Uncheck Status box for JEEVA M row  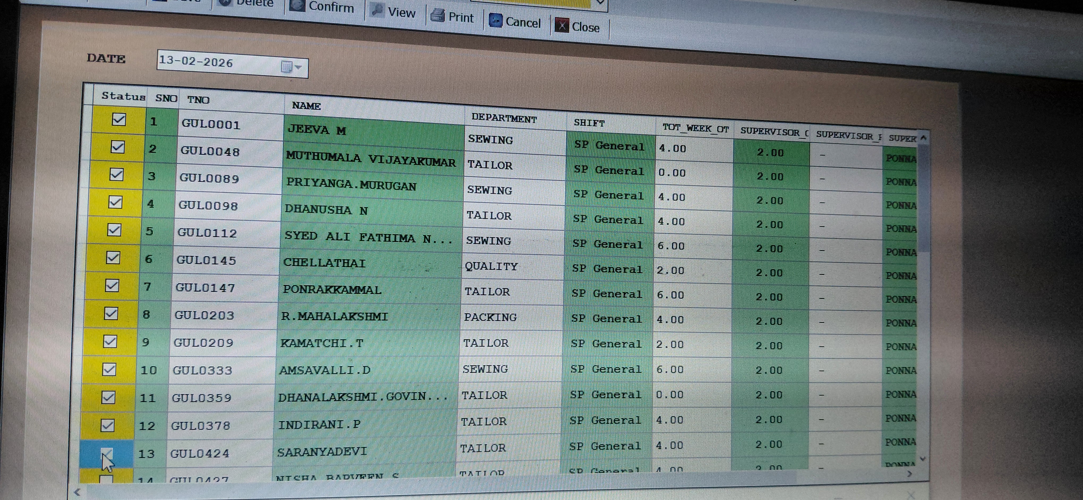tap(119, 120)
